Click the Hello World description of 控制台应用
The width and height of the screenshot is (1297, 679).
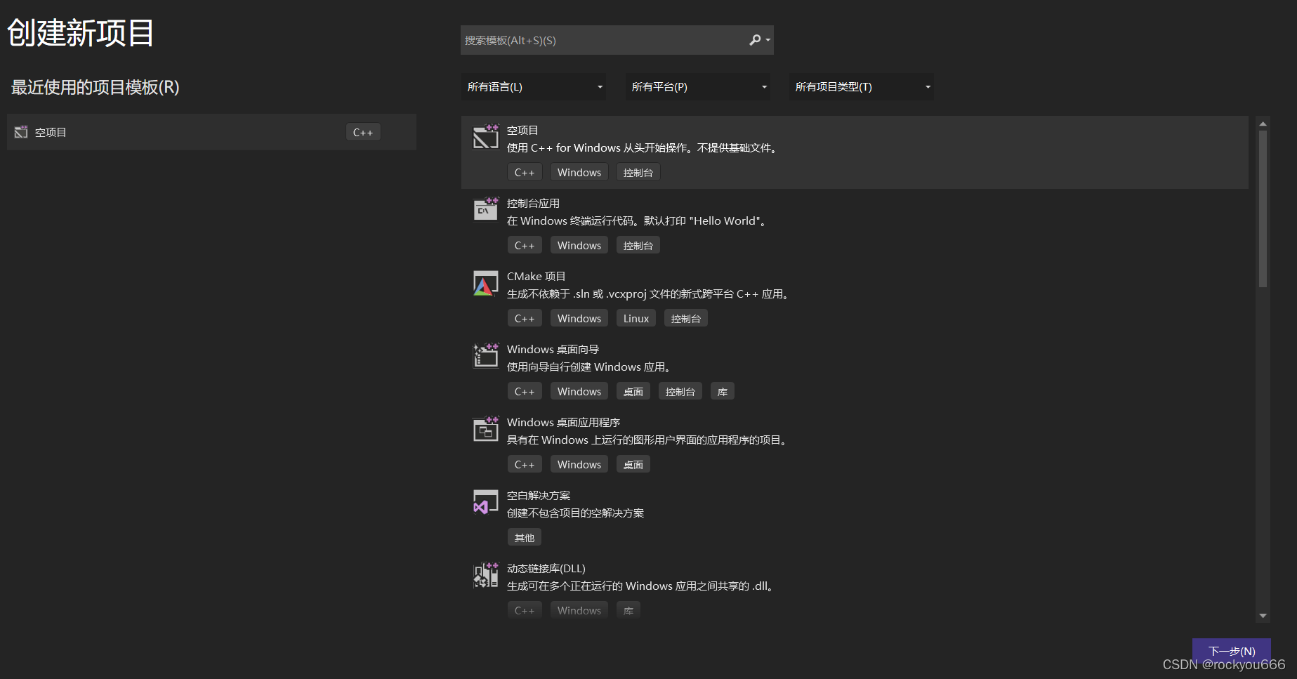pyautogui.click(x=638, y=220)
